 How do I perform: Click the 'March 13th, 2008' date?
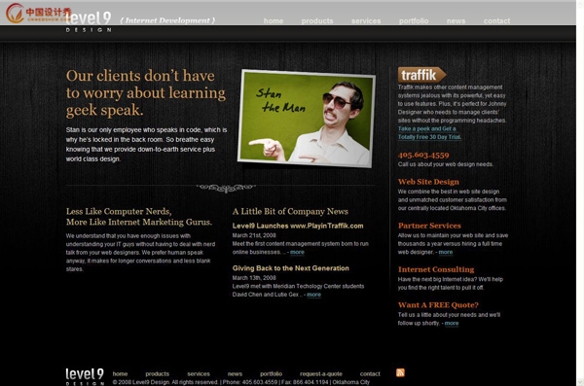click(254, 278)
